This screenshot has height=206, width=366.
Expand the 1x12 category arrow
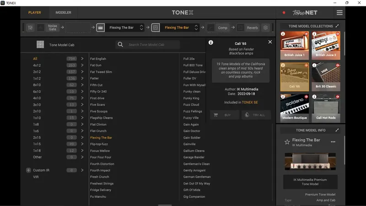click(x=82, y=78)
